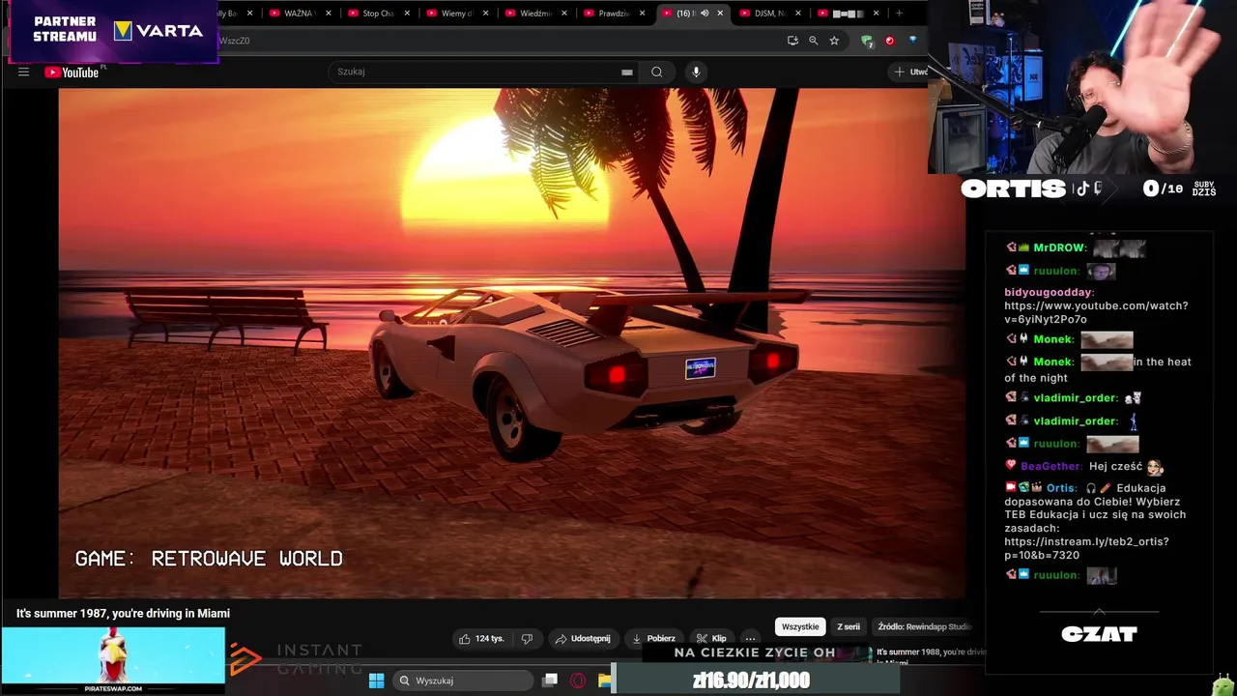Image resolution: width=1237 pixels, height=696 pixels.
Task: Click the first vladimir_order username in chat
Action: click(x=1075, y=398)
